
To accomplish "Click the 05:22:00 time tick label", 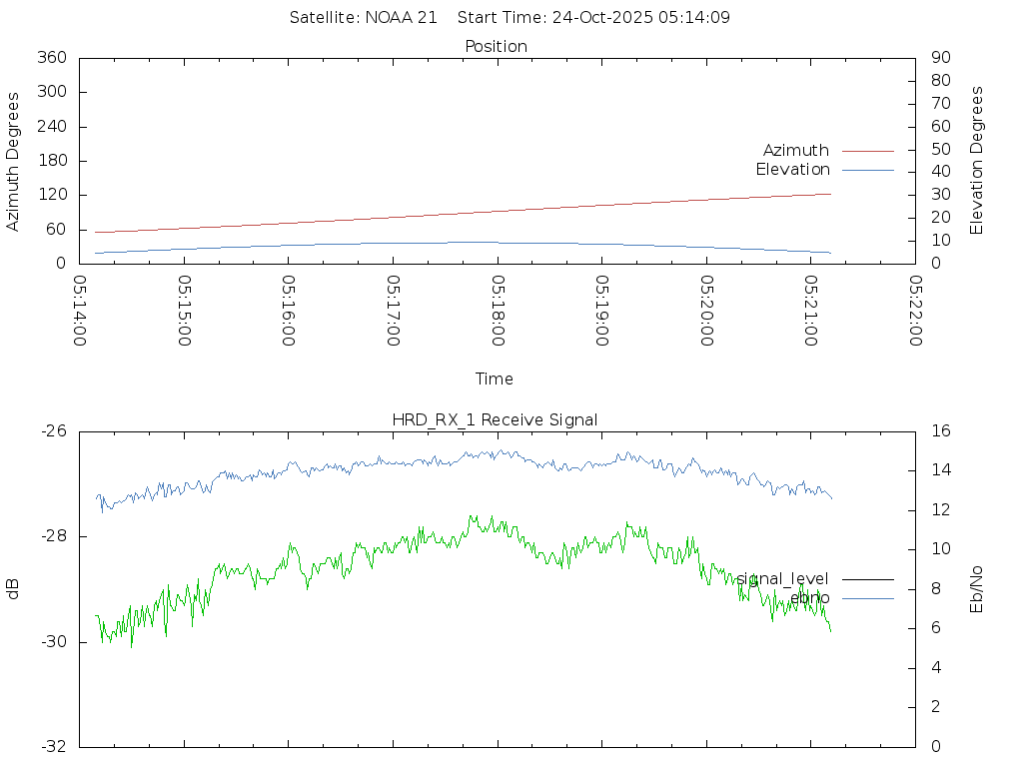I will point(915,311).
